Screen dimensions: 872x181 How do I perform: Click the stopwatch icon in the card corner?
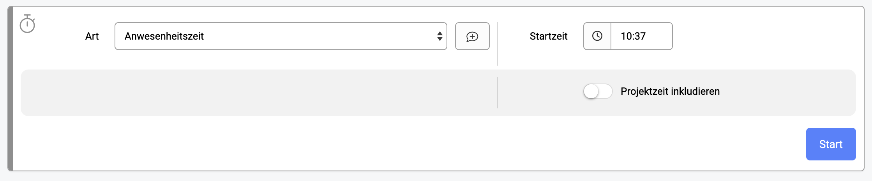click(x=27, y=24)
